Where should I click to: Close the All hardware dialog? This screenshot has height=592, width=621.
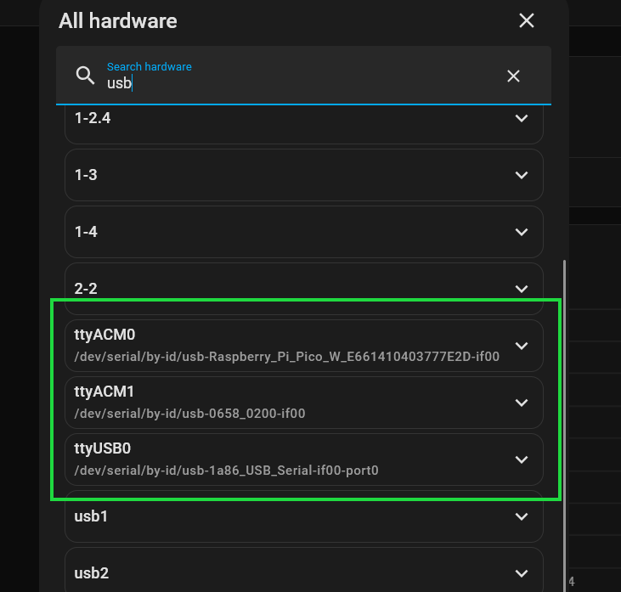[x=527, y=20]
